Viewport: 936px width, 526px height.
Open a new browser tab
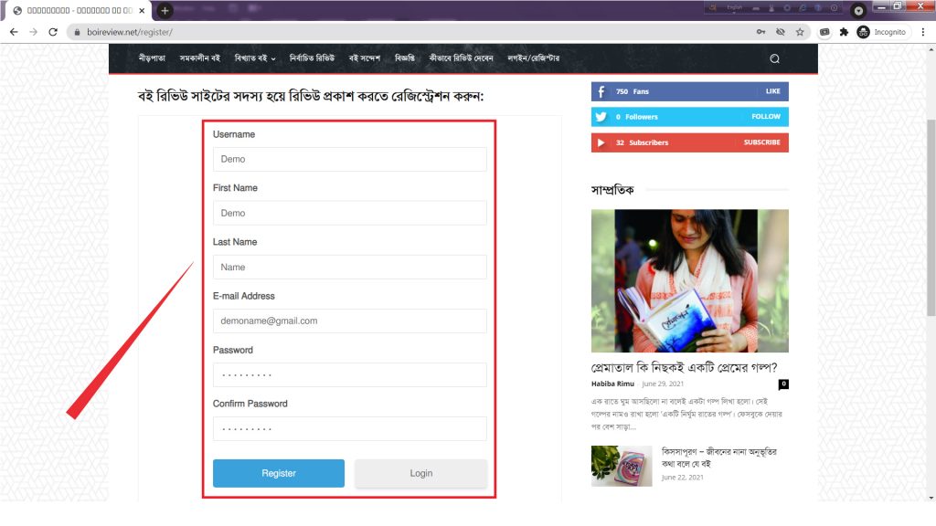tap(165, 10)
